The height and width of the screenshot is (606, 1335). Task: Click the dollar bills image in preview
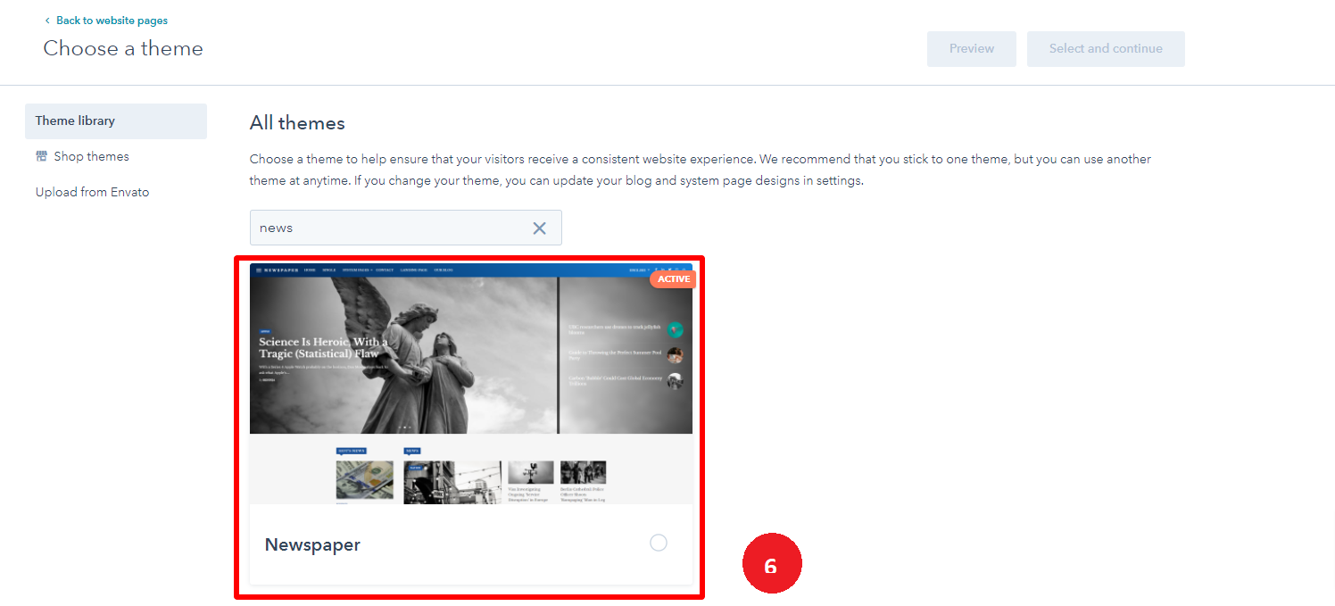[x=364, y=480]
